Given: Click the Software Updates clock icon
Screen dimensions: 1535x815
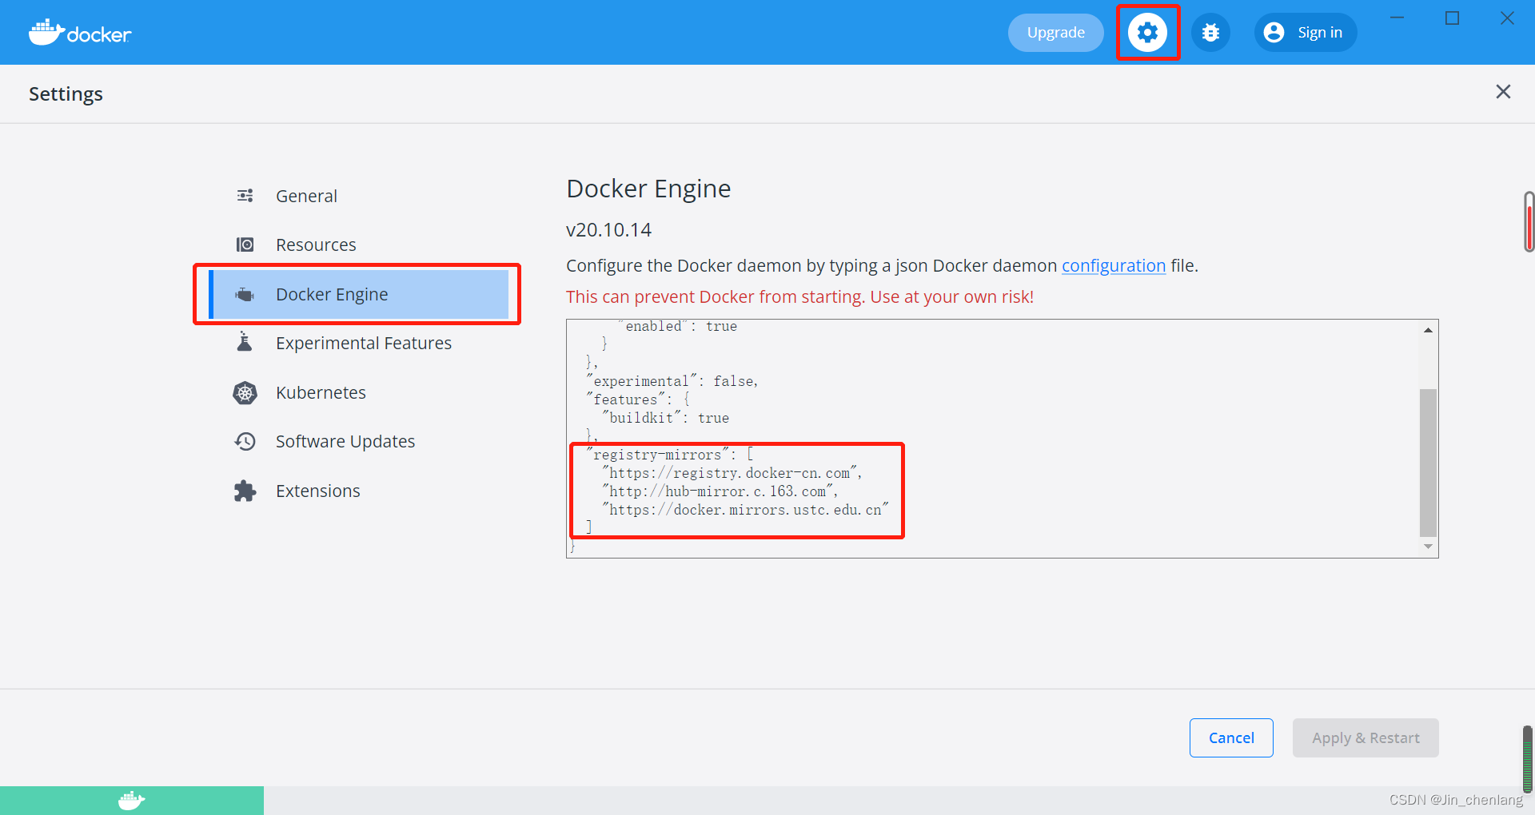Looking at the screenshot, I should 245,441.
